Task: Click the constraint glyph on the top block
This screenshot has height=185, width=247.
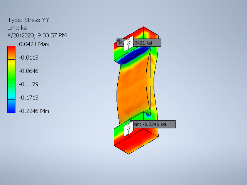Action: (x=130, y=42)
